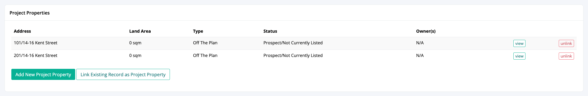Select the Type column header
This screenshot has height=96, width=588.
click(198, 31)
